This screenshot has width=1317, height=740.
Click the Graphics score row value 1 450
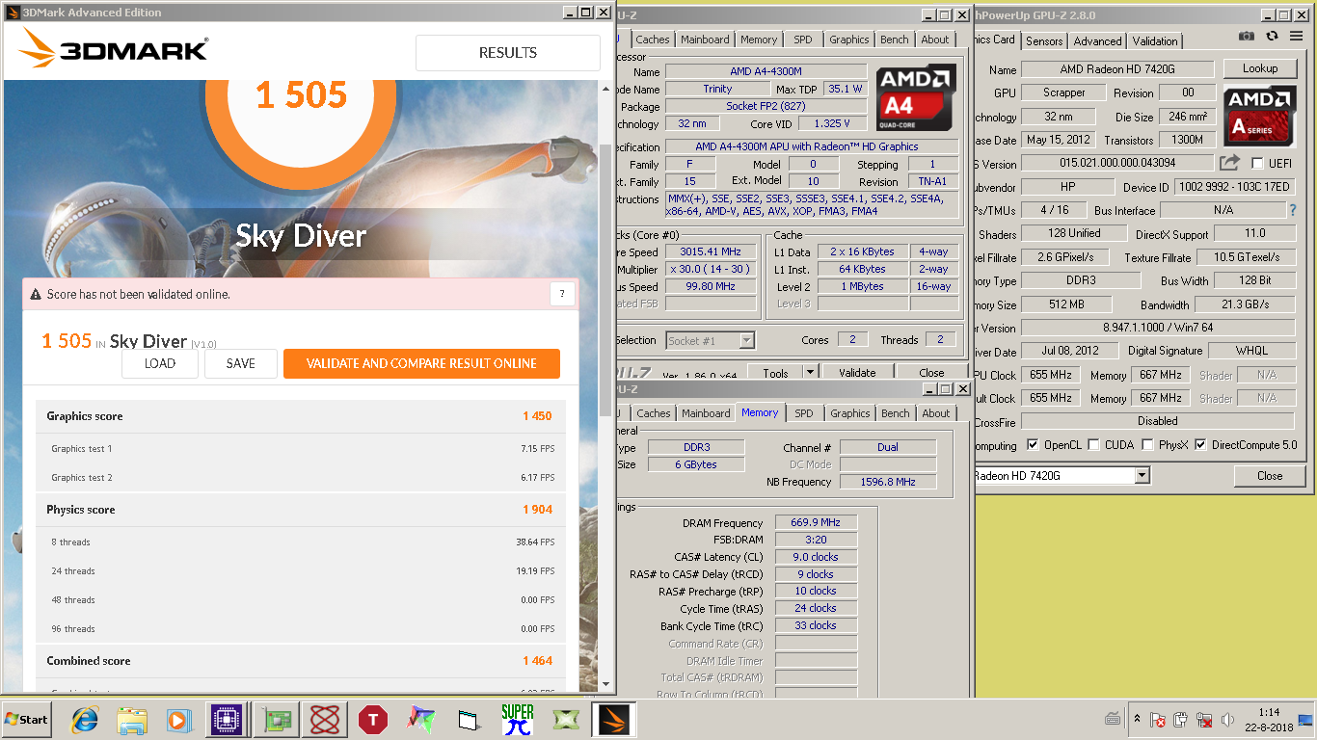pyautogui.click(x=537, y=416)
